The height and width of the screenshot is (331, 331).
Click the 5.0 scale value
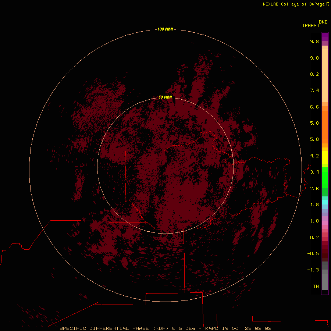tap(314, 139)
